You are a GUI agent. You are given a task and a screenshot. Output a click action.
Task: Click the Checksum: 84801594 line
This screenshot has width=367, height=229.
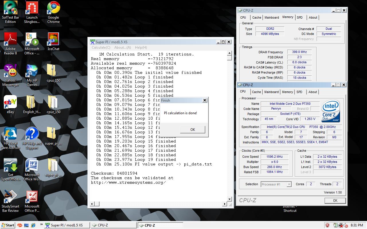114,173
